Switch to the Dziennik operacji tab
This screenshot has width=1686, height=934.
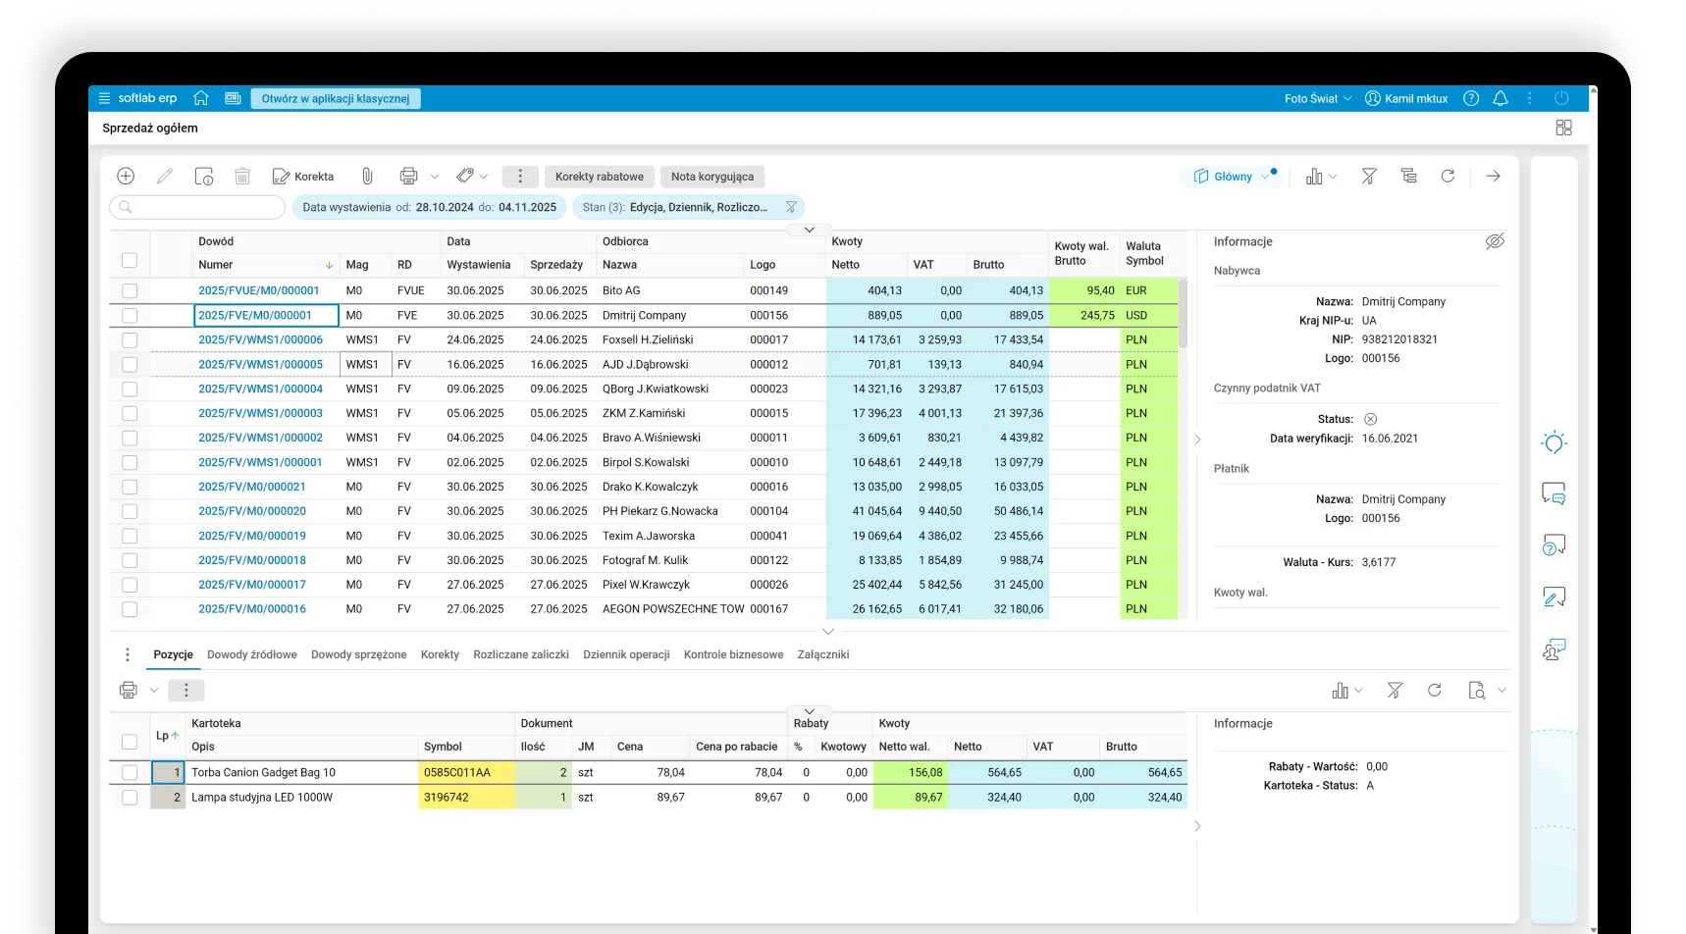coord(626,654)
